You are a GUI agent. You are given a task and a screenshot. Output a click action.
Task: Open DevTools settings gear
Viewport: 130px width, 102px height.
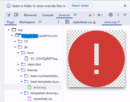(111, 15)
